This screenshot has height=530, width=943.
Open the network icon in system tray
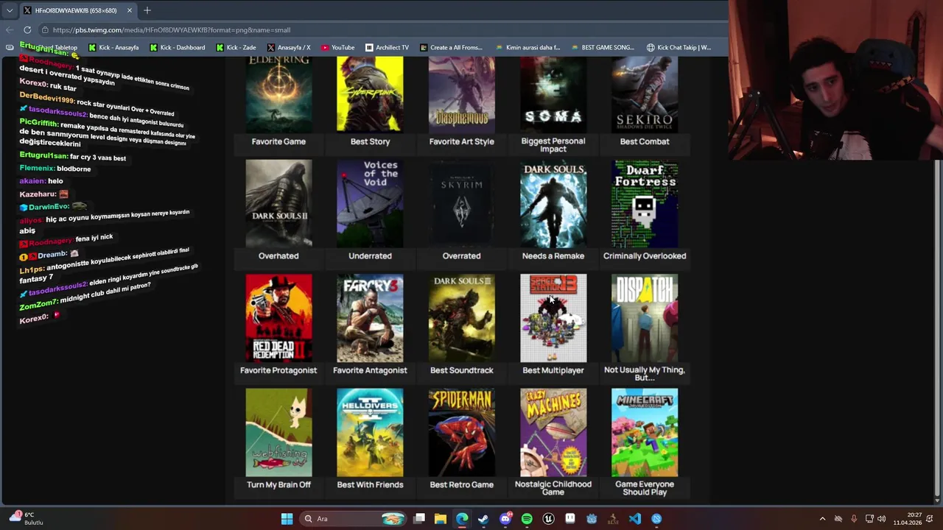click(x=869, y=519)
